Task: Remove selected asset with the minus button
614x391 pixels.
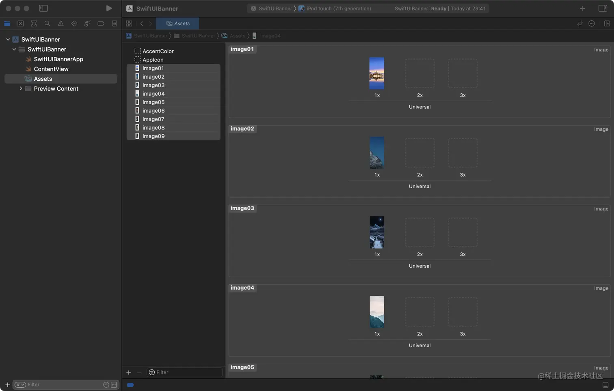Action: pos(139,372)
